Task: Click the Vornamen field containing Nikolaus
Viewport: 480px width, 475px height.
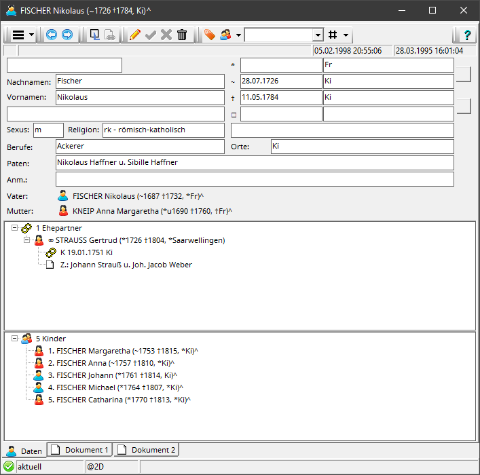Action: pyautogui.click(x=140, y=98)
